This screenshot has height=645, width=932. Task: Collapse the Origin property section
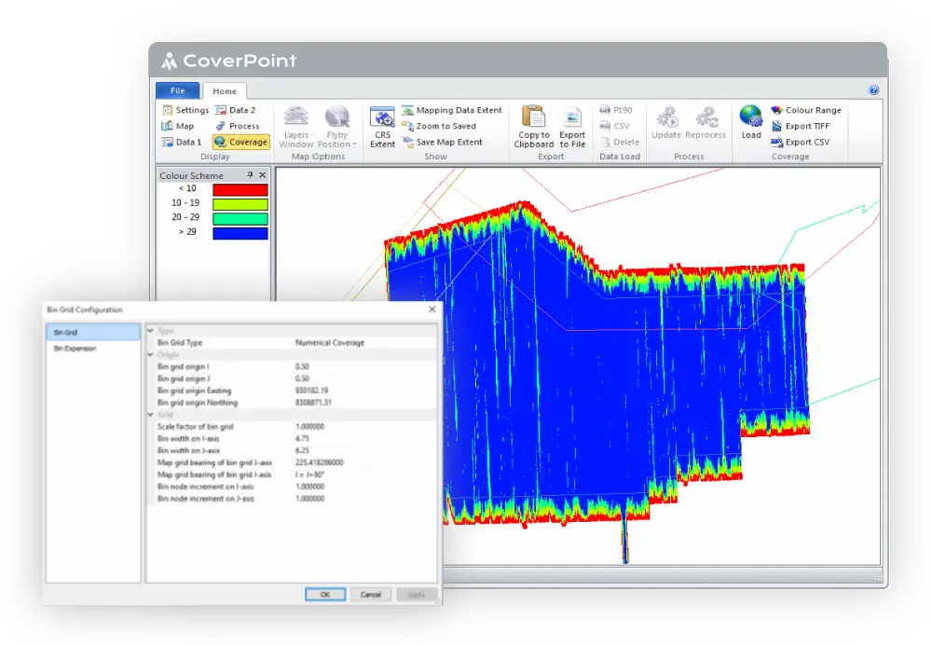(151, 354)
